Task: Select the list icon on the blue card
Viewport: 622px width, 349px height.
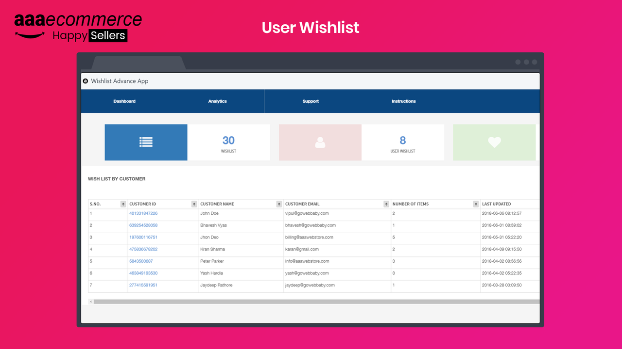Action: (146, 142)
